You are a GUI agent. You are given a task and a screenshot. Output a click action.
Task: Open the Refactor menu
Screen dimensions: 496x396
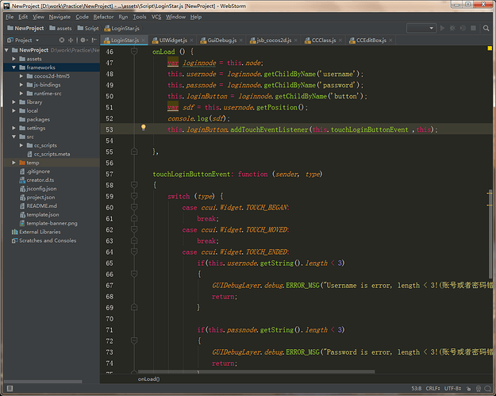103,16
